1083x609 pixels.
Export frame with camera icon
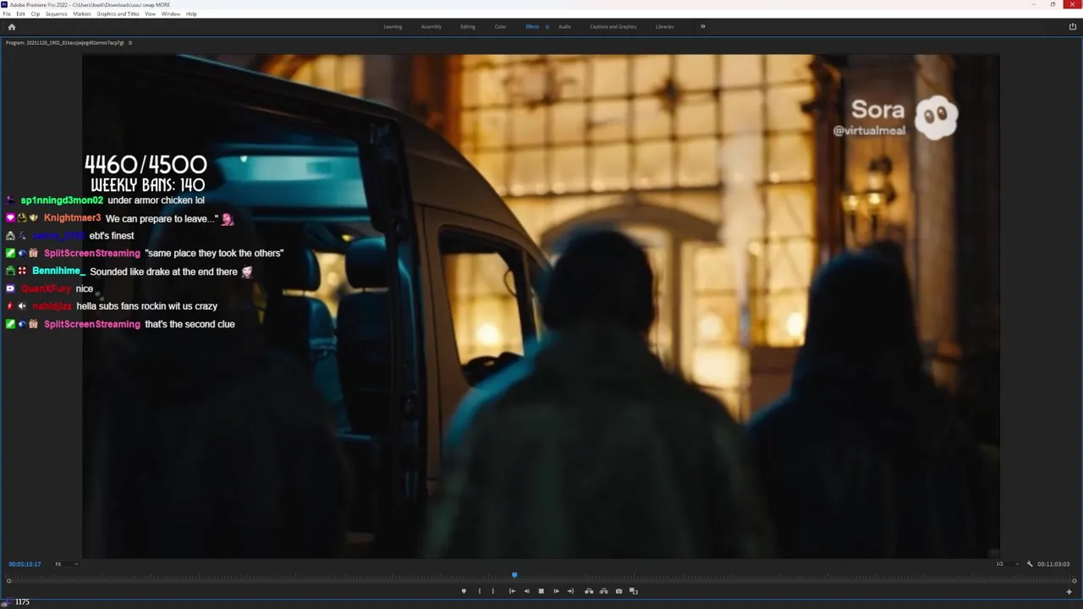click(x=618, y=591)
